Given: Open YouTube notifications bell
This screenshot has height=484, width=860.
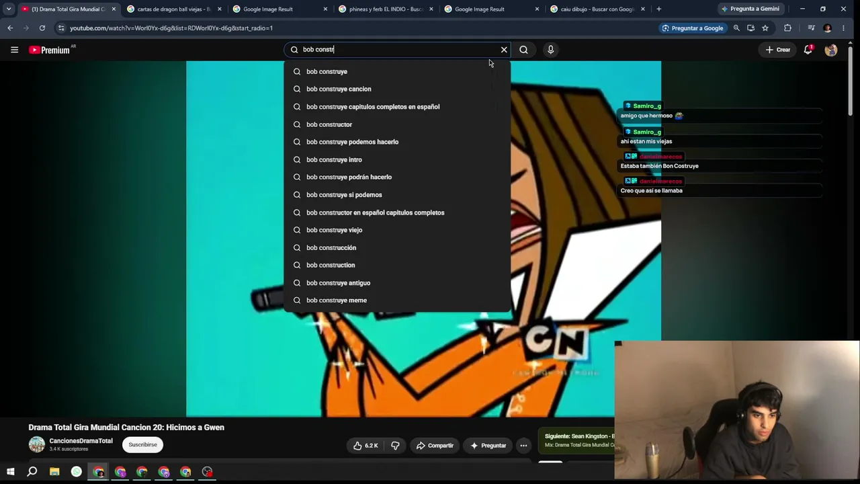Looking at the screenshot, I should (x=808, y=50).
